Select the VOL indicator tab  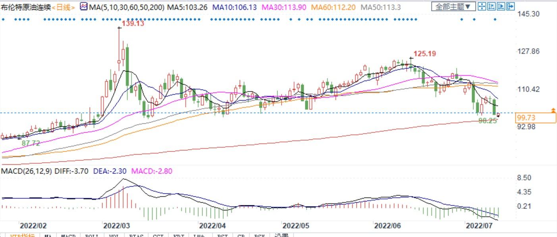click(x=114, y=235)
